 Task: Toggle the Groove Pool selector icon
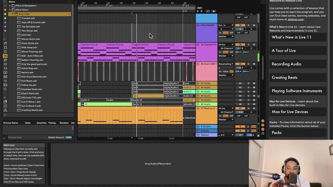pyautogui.click(x=4, y=138)
